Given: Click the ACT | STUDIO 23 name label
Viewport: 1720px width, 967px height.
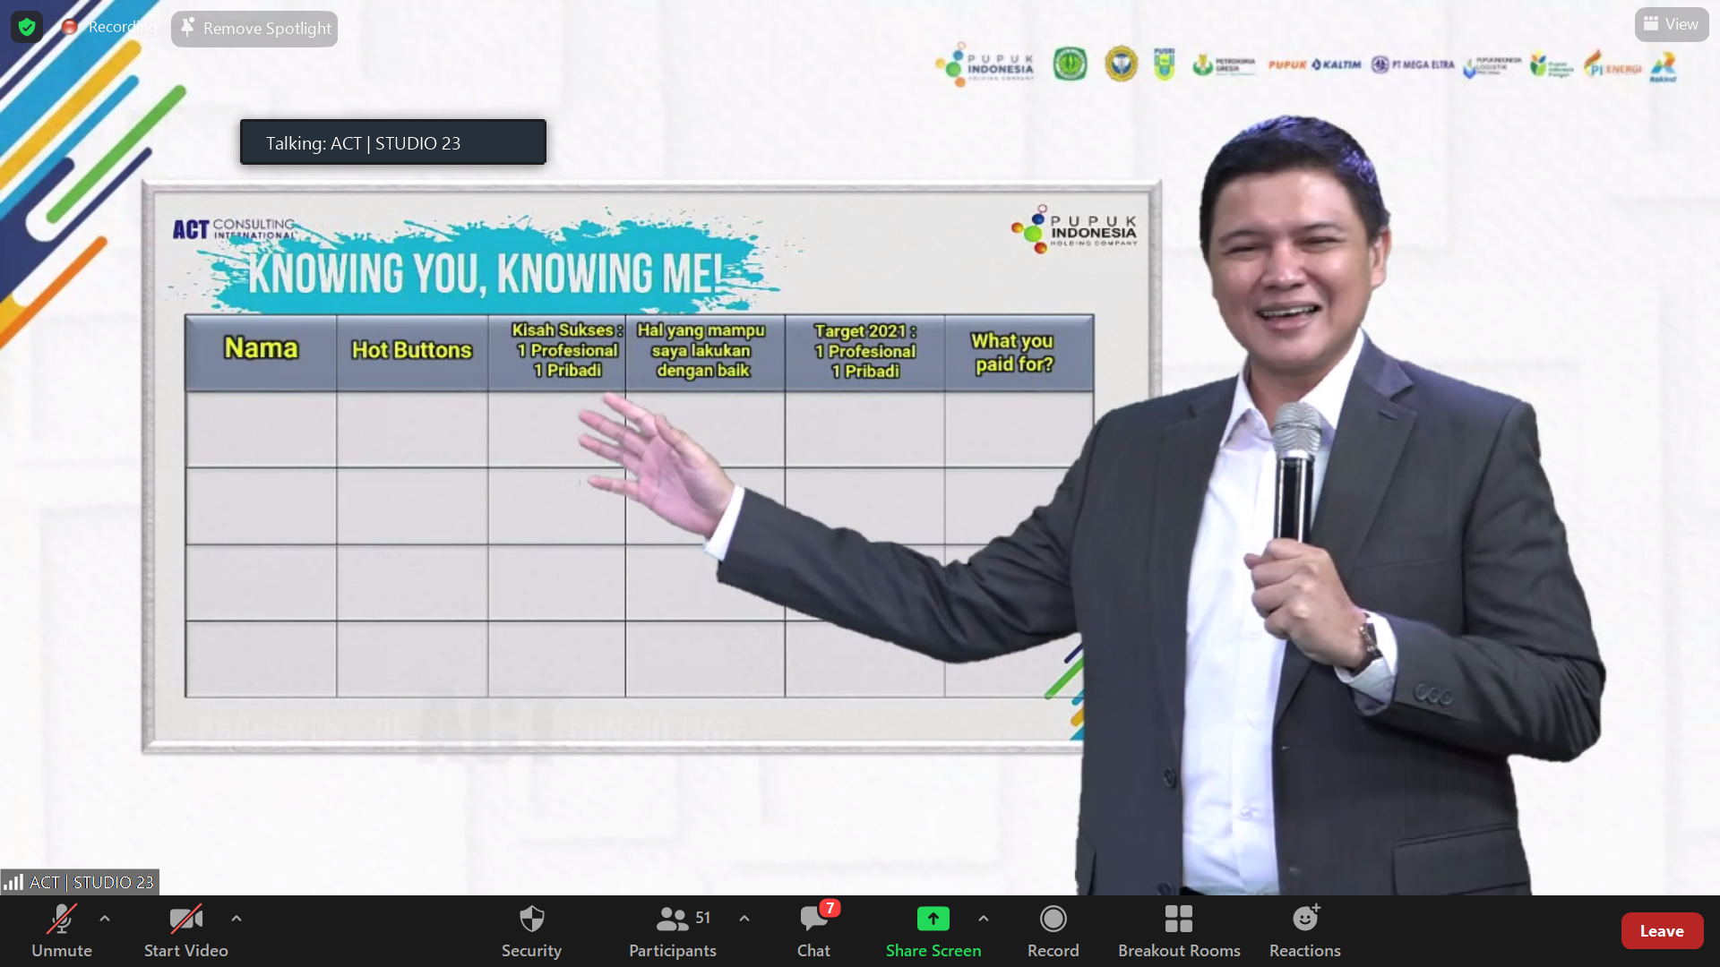Looking at the screenshot, I should 81,882.
